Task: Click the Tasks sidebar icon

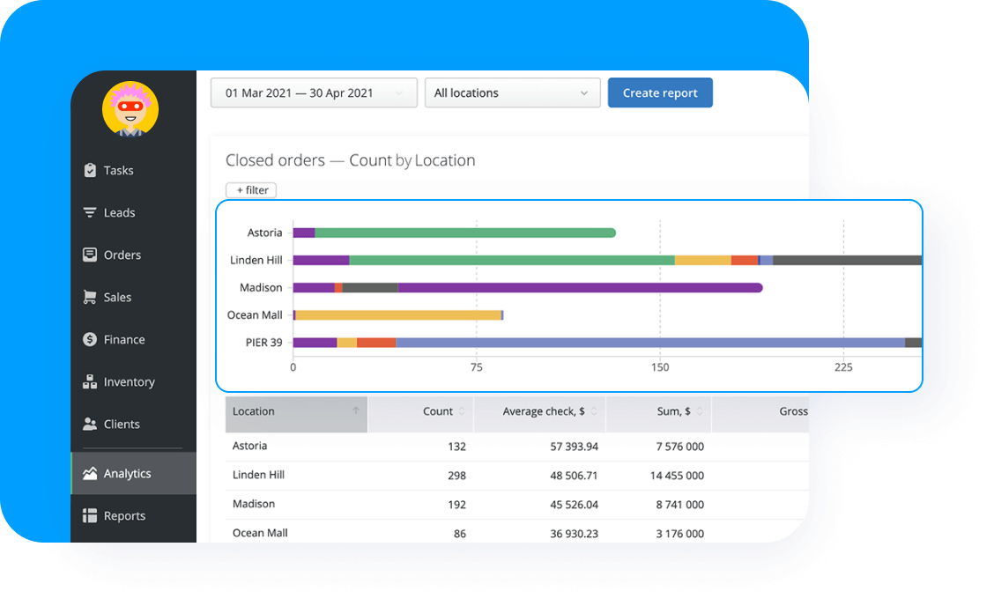Action: coord(90,170)
